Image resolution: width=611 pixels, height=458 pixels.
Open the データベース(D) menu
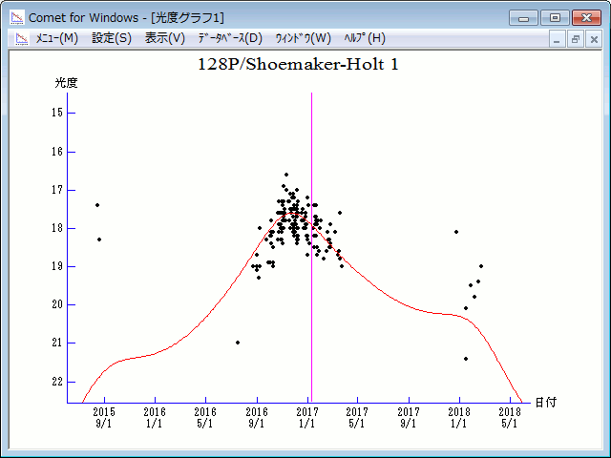[230, 38]
